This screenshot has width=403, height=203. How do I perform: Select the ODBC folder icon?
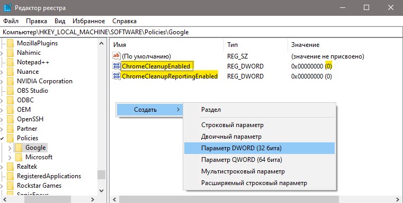10,100
